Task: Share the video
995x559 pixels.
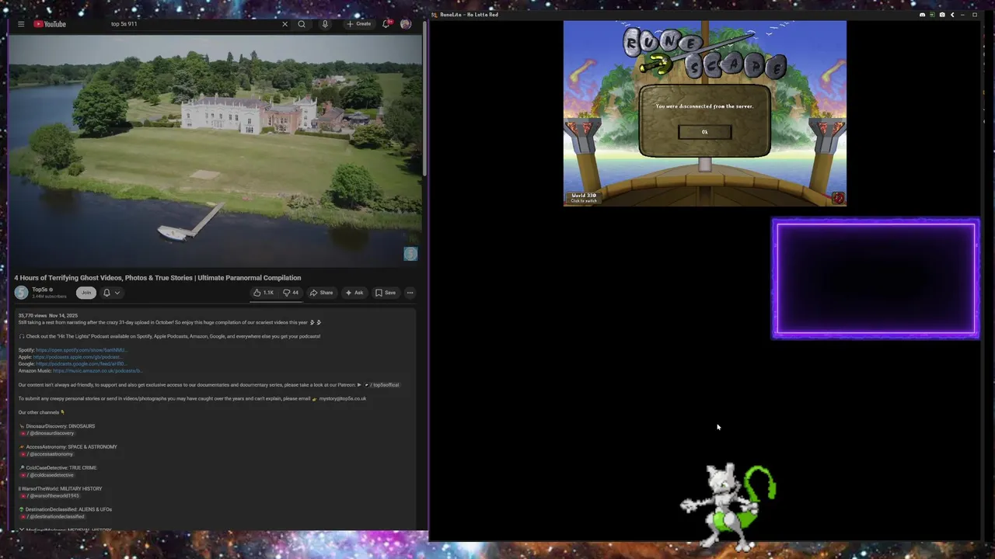Action: (x=321, y=293)
